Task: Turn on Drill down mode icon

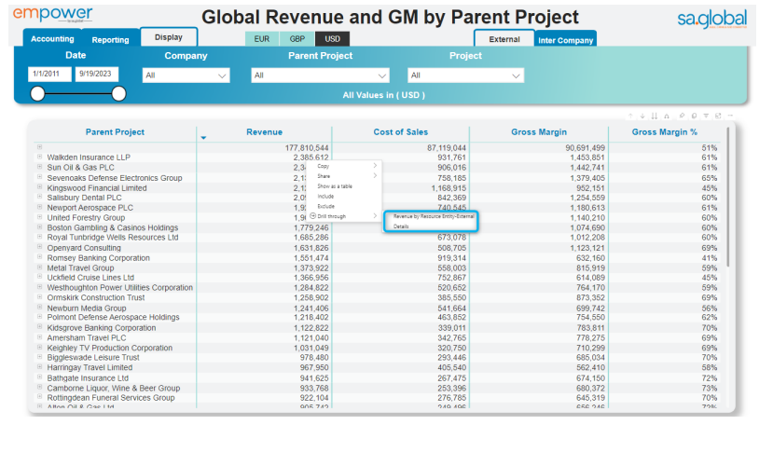Action: [x=642, y=116]
